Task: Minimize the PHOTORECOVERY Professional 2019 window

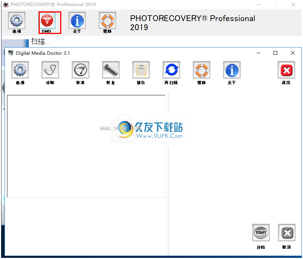Action: tap(259, 5)
